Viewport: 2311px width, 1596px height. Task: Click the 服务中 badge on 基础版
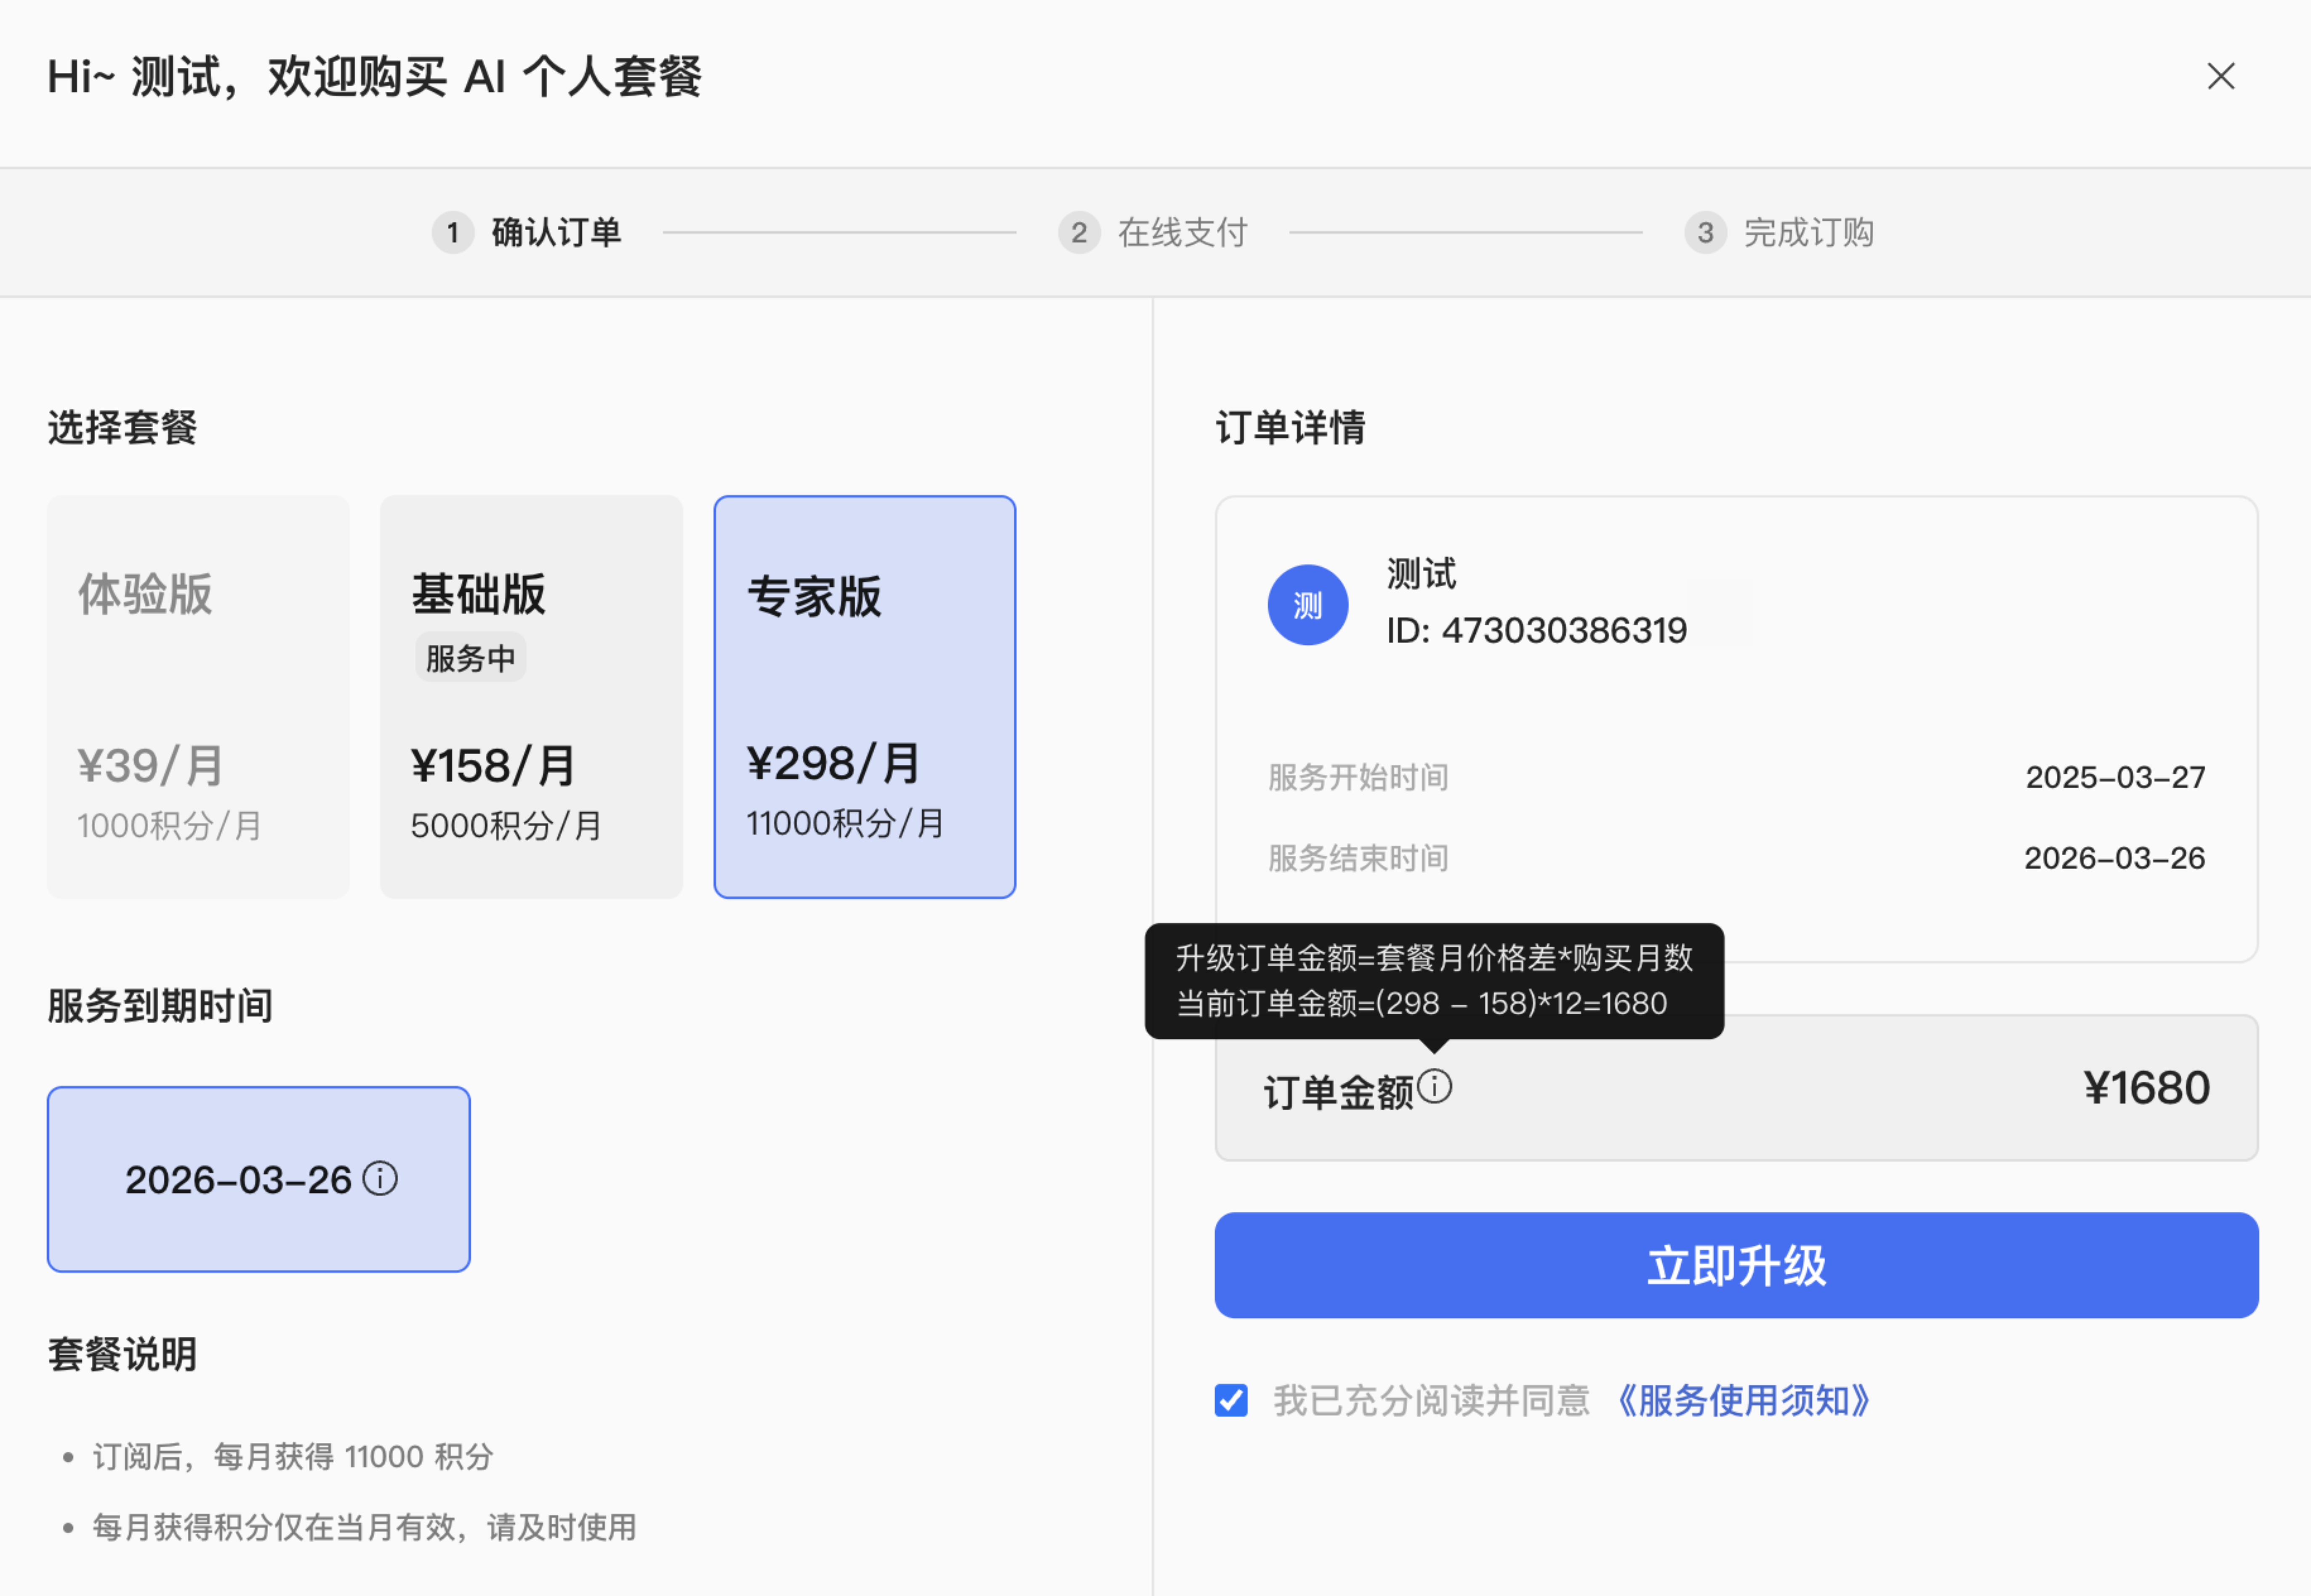click(470, 658)
